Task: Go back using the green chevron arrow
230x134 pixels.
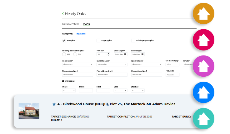Action: [x=63, y=14]
